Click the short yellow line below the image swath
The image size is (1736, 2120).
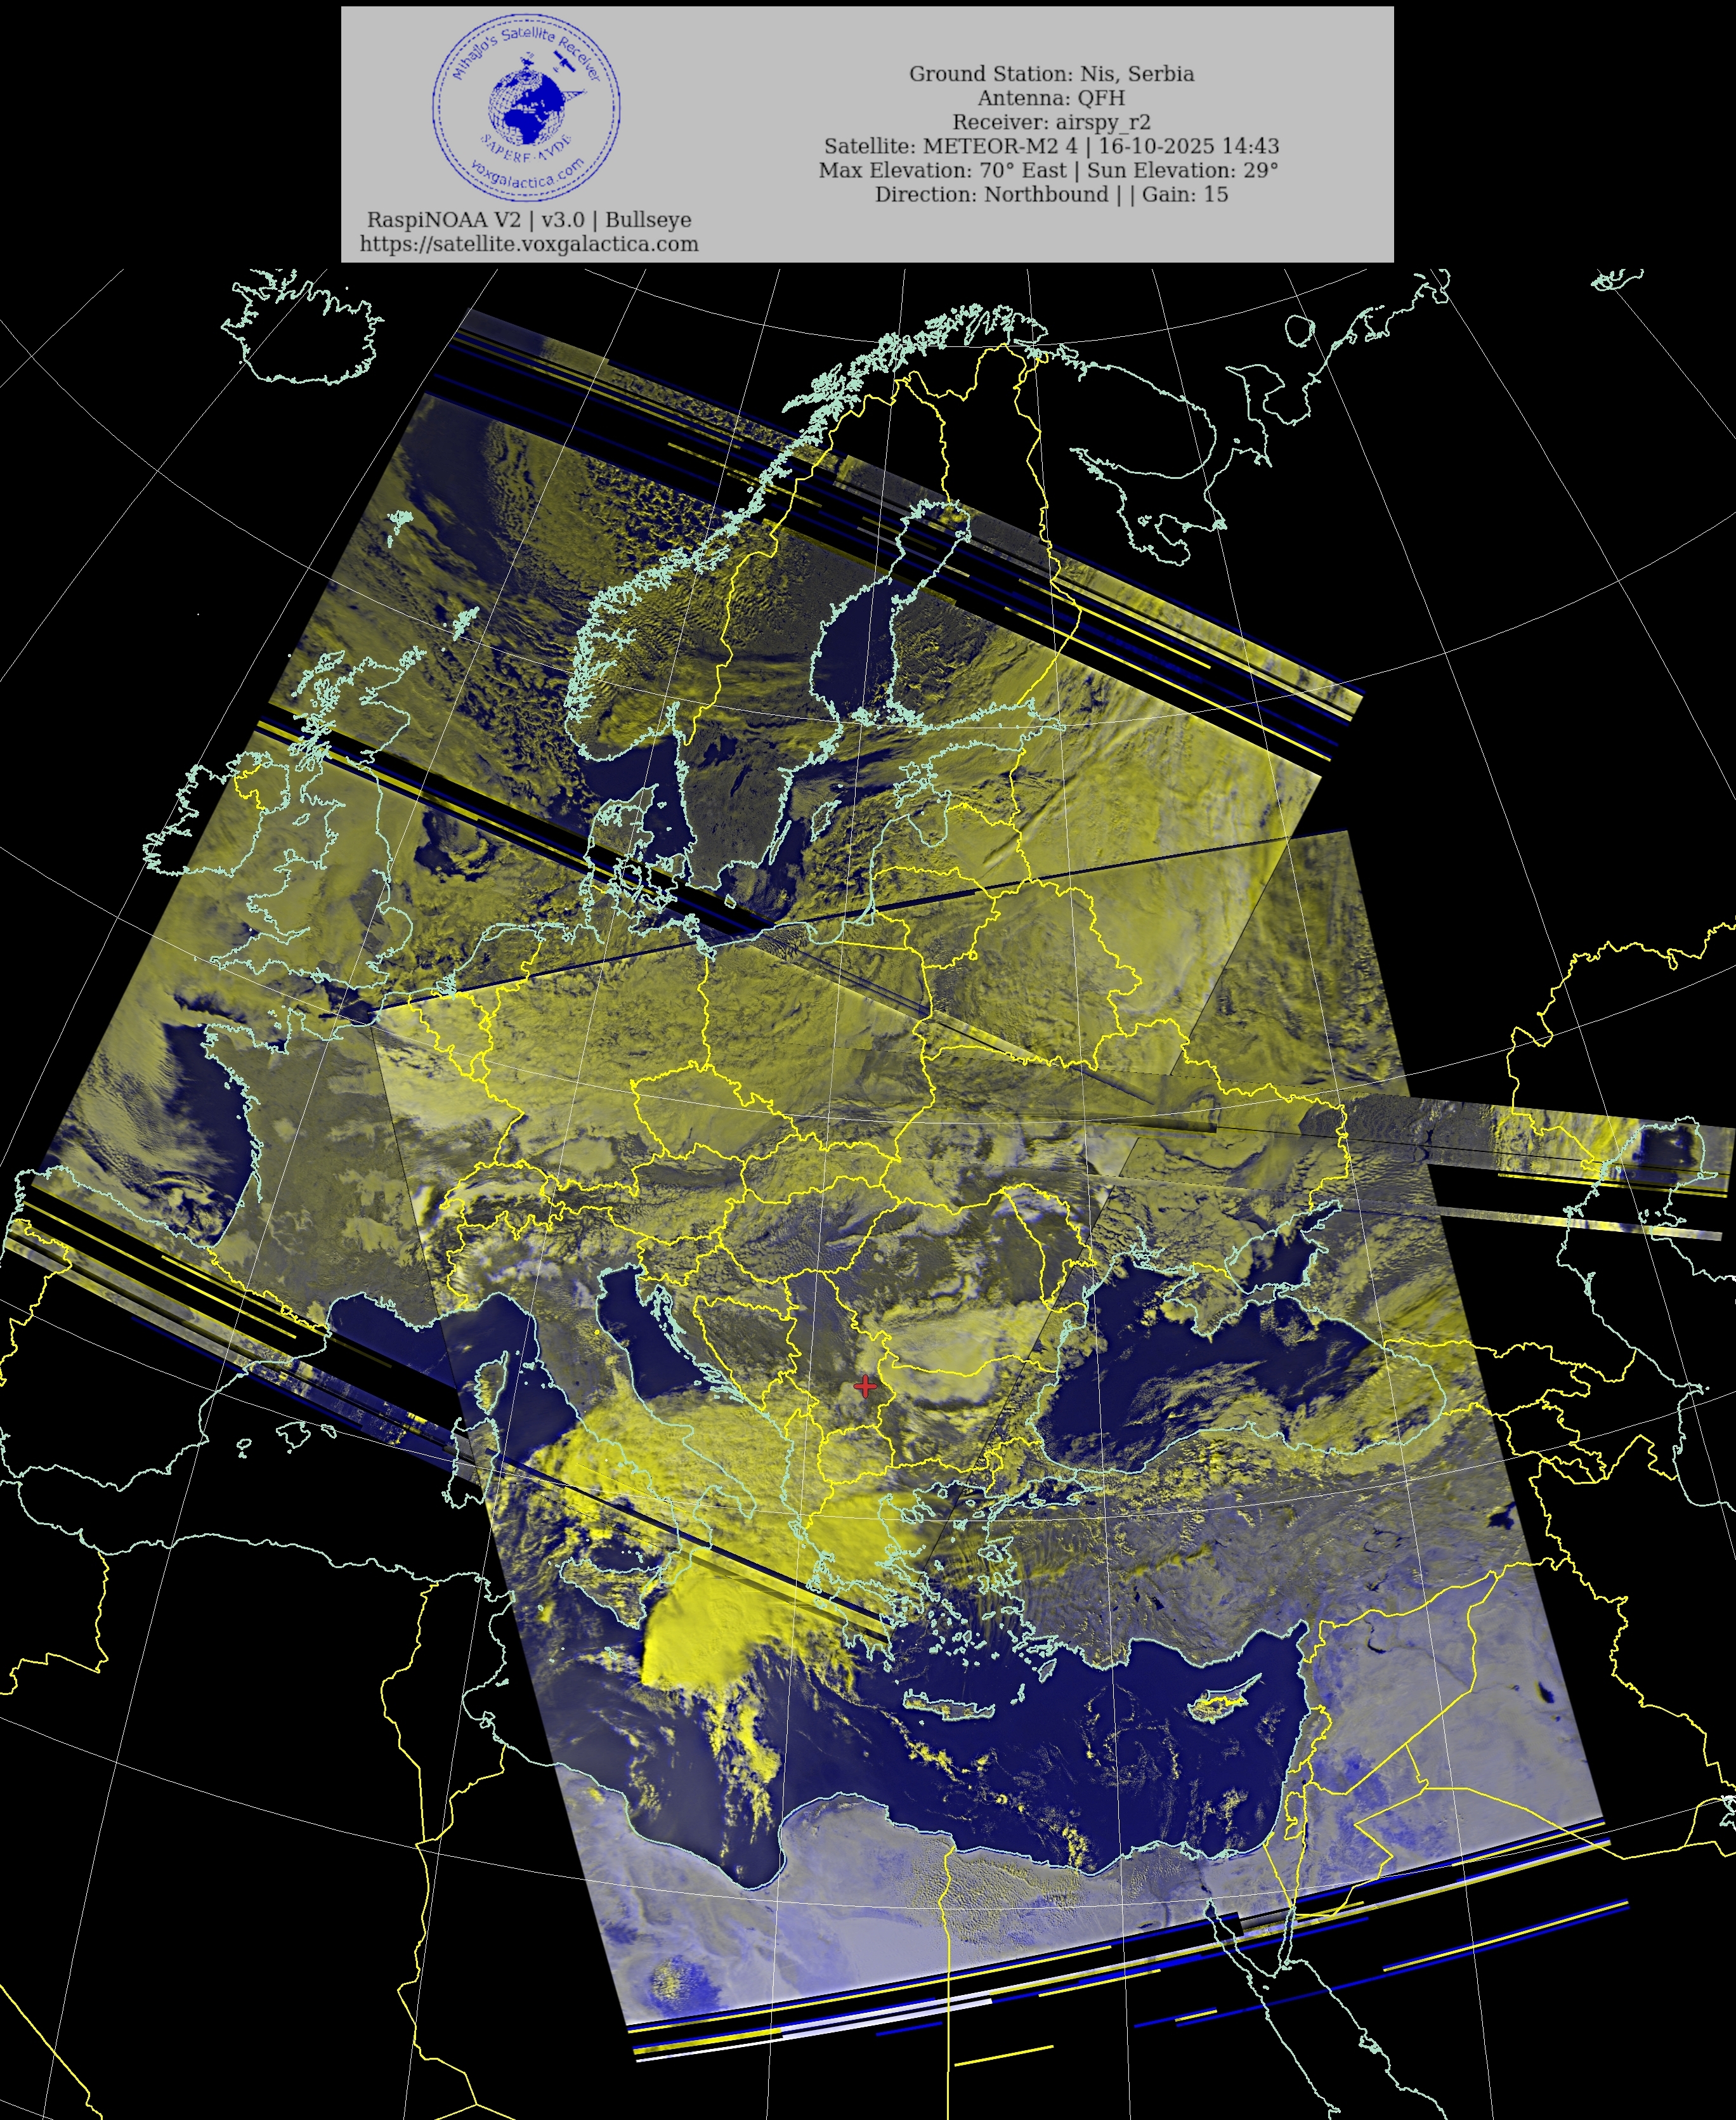[x=1003, y=2055]
